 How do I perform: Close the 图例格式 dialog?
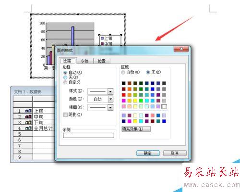click(181, 49)
